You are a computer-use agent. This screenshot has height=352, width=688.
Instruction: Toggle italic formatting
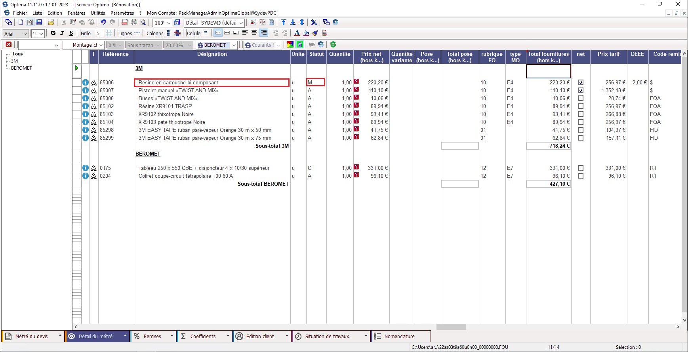pyautogui.click(x=62, y=33)
